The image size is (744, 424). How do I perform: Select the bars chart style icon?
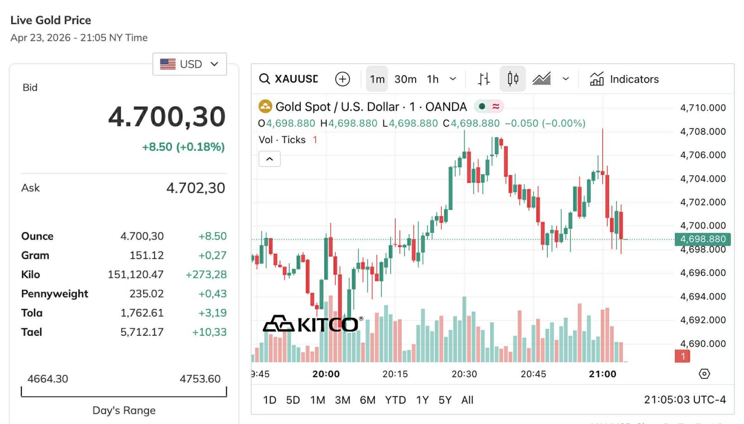pos(484,79)
